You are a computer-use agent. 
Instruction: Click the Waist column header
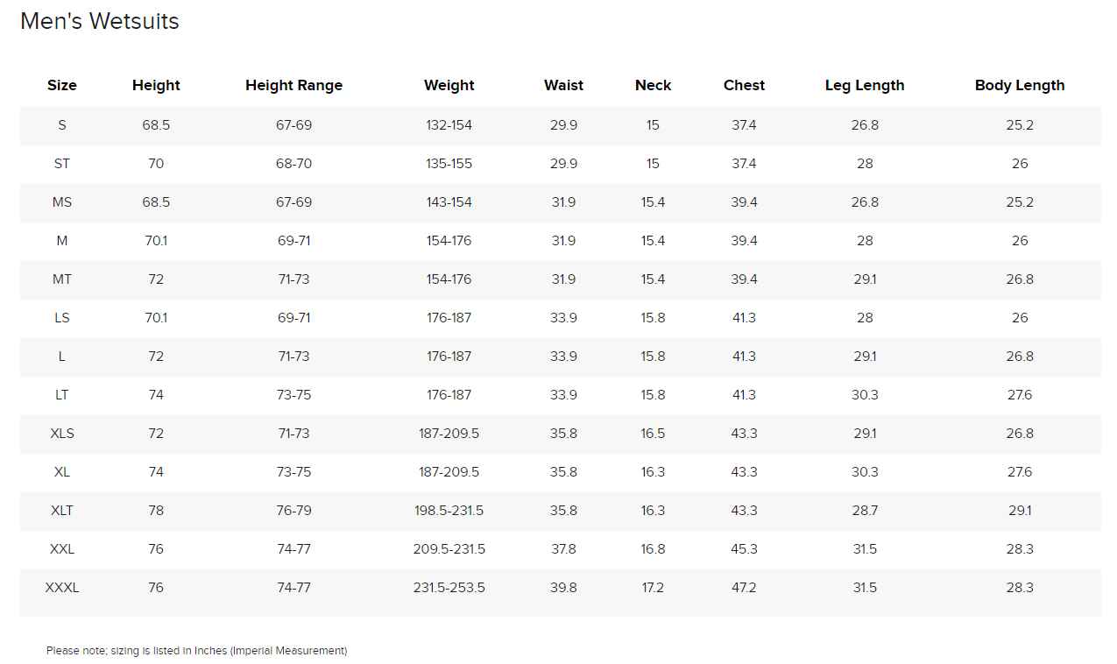pyautogui.click(x=563, y=86)
